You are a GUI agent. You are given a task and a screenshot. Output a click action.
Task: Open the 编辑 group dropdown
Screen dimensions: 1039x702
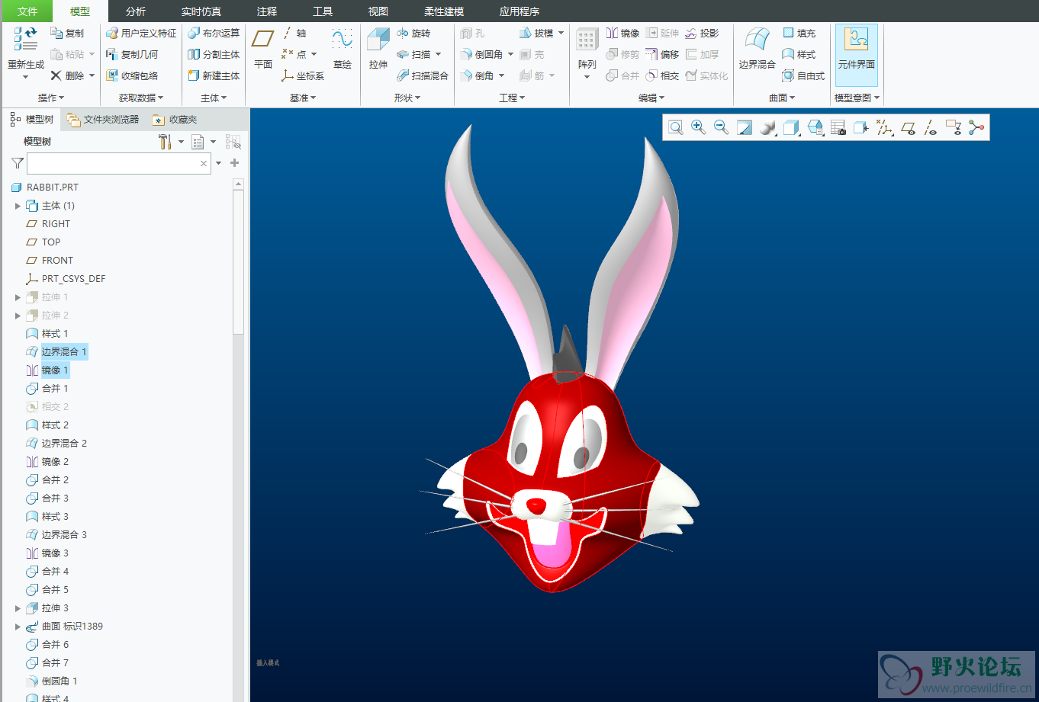pos(651,98)
